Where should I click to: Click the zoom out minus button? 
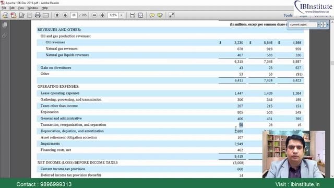tap(94, 15)
